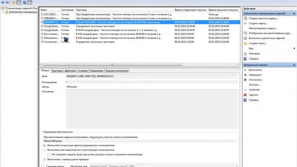Screen dimensions: 297x167
Task: Toggle Выполнить с наивысшими правами checkbox
Action: [x=45, y=160]
